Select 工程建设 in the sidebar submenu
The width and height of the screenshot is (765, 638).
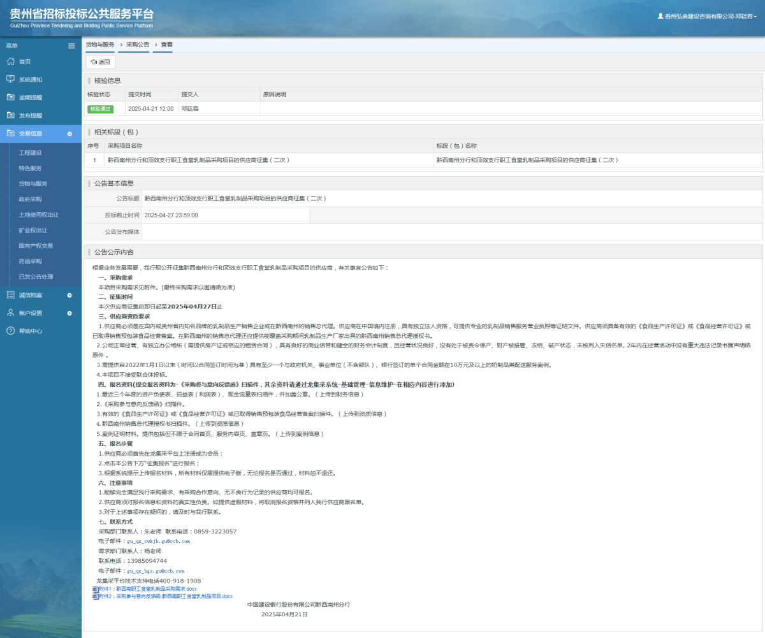30,153
